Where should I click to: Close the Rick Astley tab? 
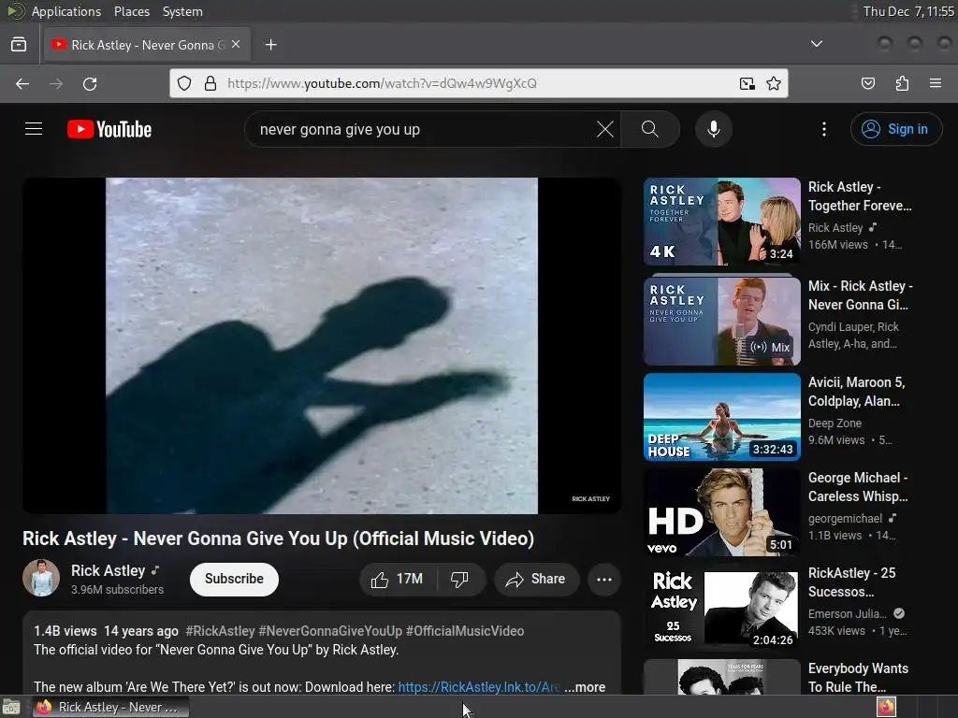click(236, 45)
